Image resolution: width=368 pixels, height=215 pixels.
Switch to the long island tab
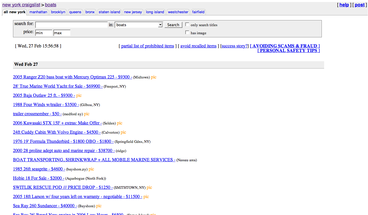[155, 12]
